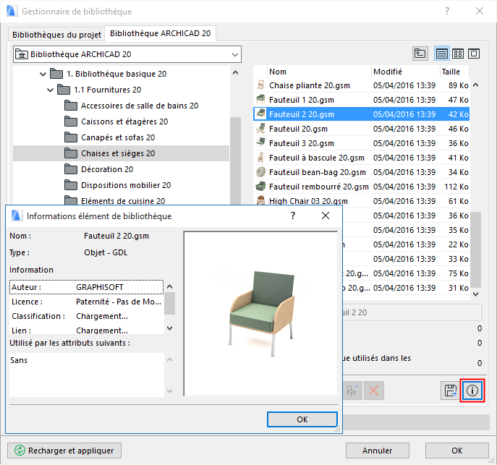Close the Informations élément de bibliothèque dialog
Viewport: 497px width, 465px height.
coord(326,216)
